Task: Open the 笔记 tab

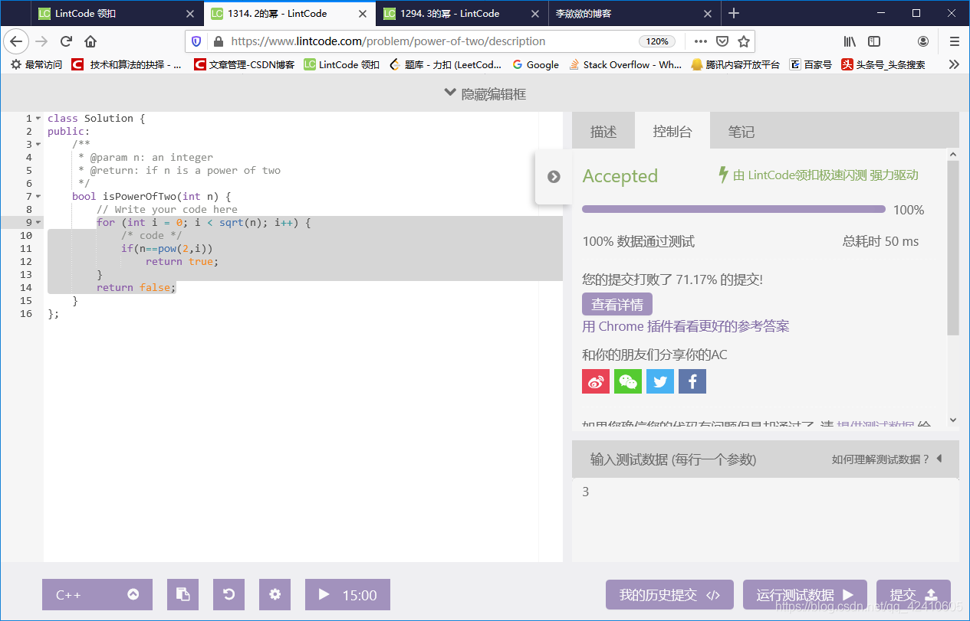Action: coord(741,130)
